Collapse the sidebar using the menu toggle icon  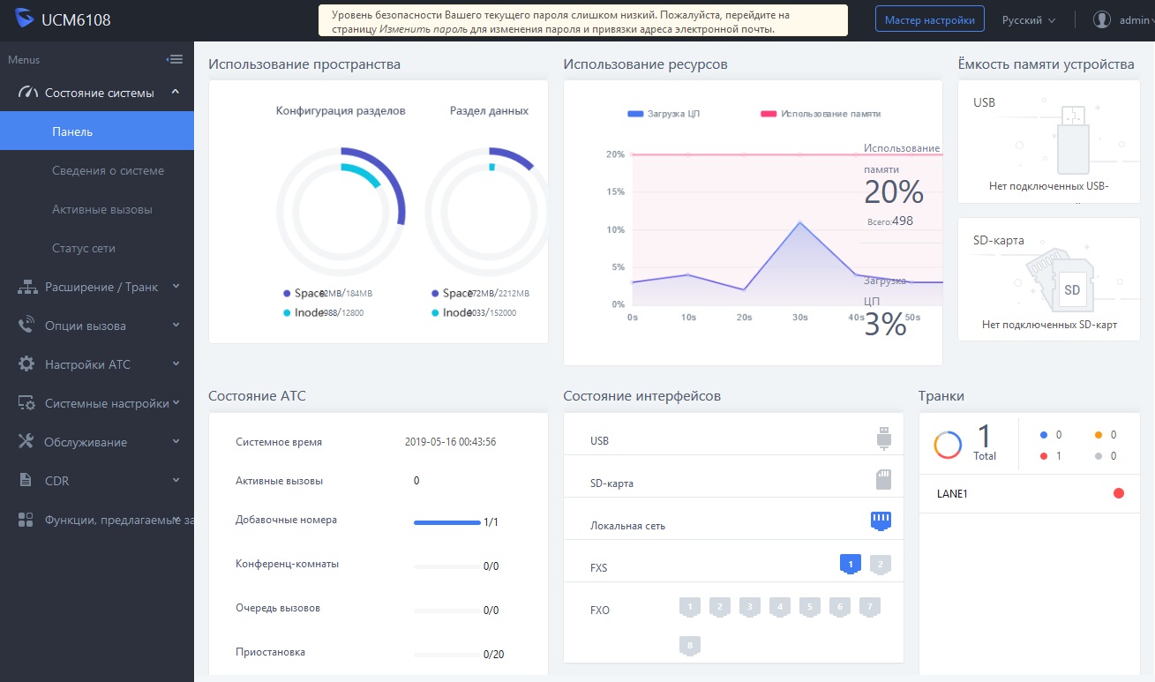coord(175,59)
